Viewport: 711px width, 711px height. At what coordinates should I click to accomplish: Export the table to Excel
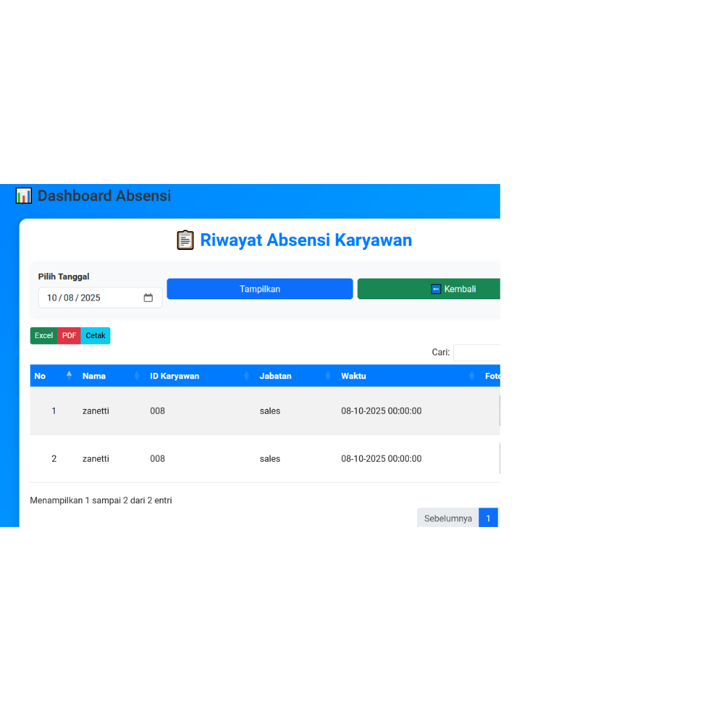[44, 335]
